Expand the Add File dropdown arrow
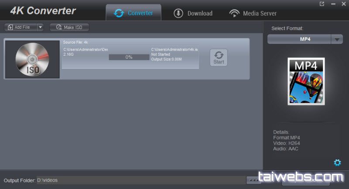The width and height of the screenshot is (349, 189). point(40,27)
